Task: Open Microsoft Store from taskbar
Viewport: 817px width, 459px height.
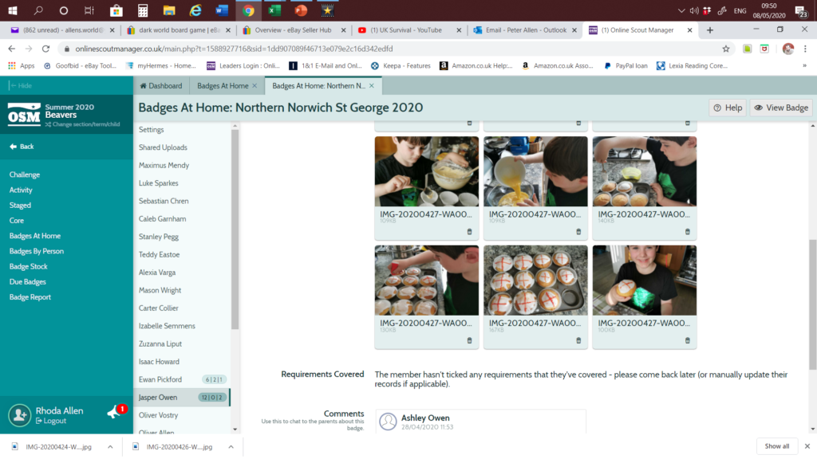Action: click(x=116, y=10)
